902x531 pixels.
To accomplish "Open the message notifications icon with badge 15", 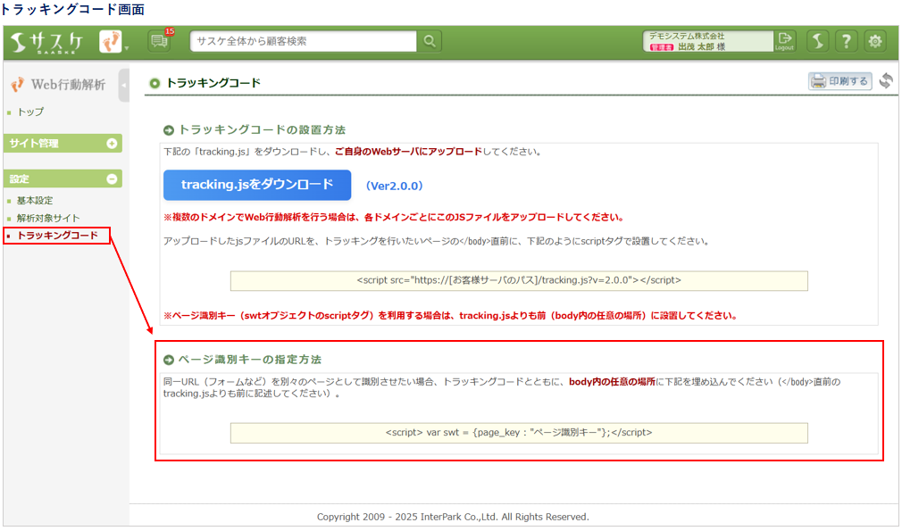I will coord(159,41).
